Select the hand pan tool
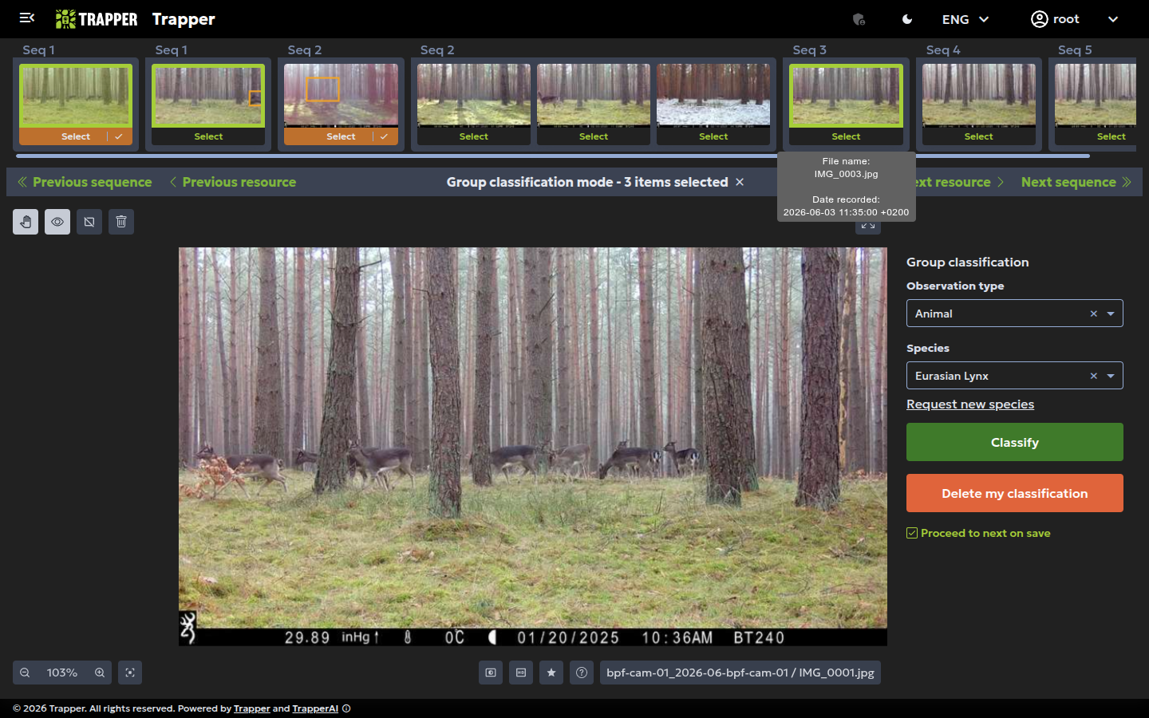This screenshot has width=1149, height=718. [x=26, y=222]
